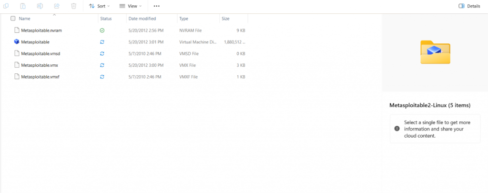Viewport: 488px width, 193px height.
Task: Click the Copy icon in toolbar
Action: pyautogui.click(x=6, y=6)
